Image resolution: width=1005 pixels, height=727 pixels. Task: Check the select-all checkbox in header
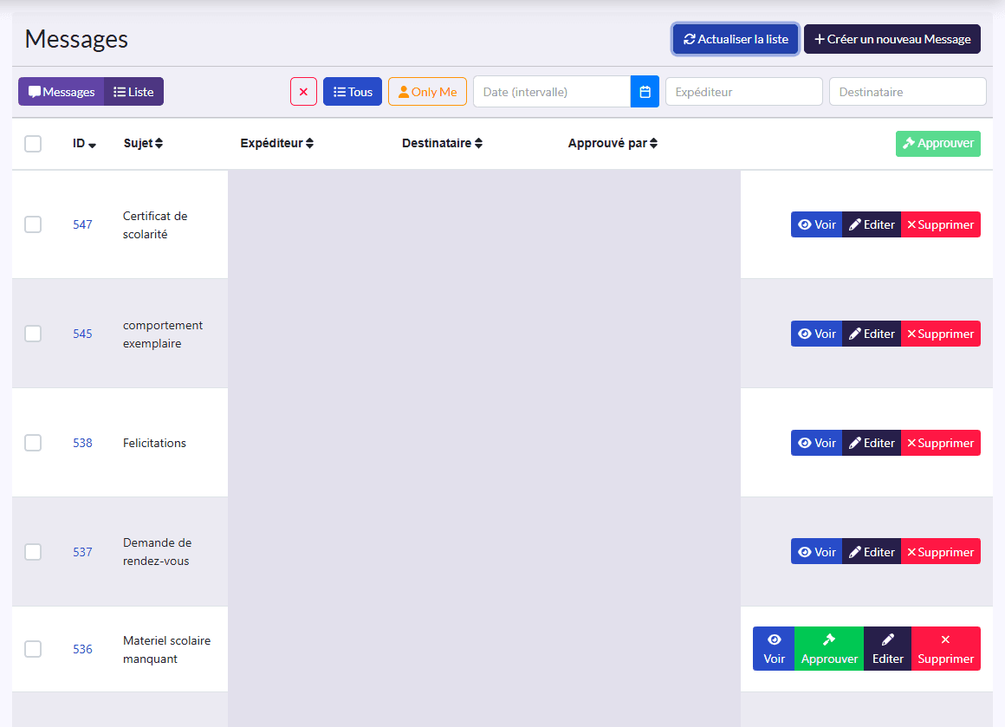click(33, 144)
